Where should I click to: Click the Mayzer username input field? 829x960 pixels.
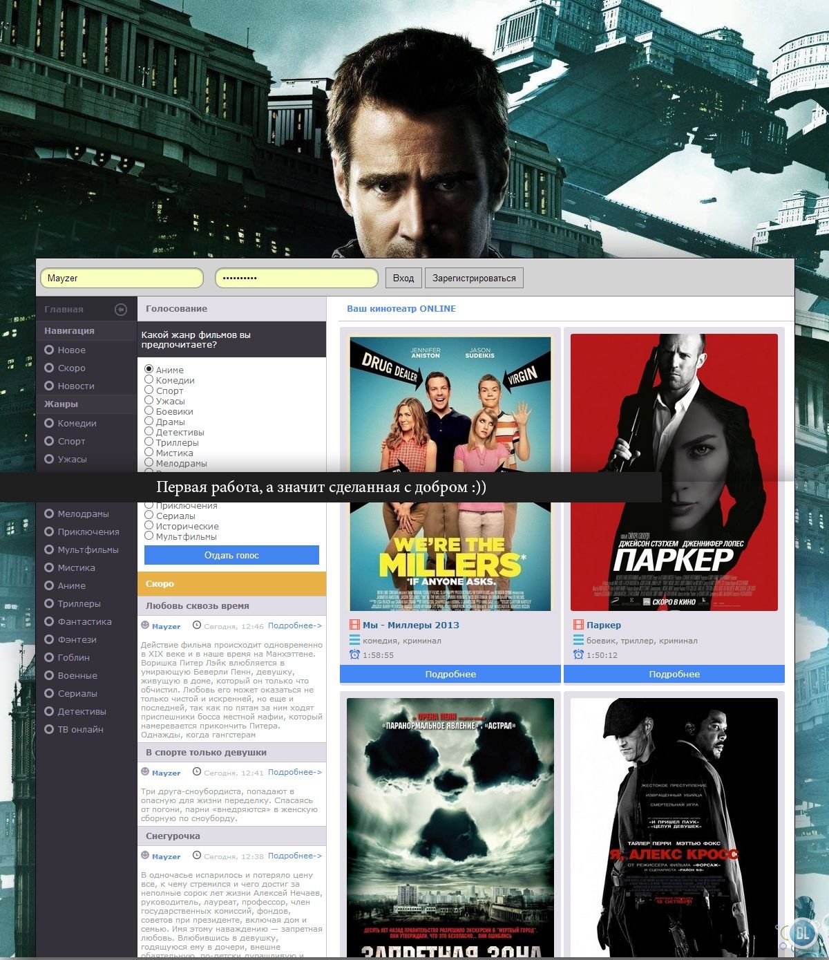coord(122,278)
